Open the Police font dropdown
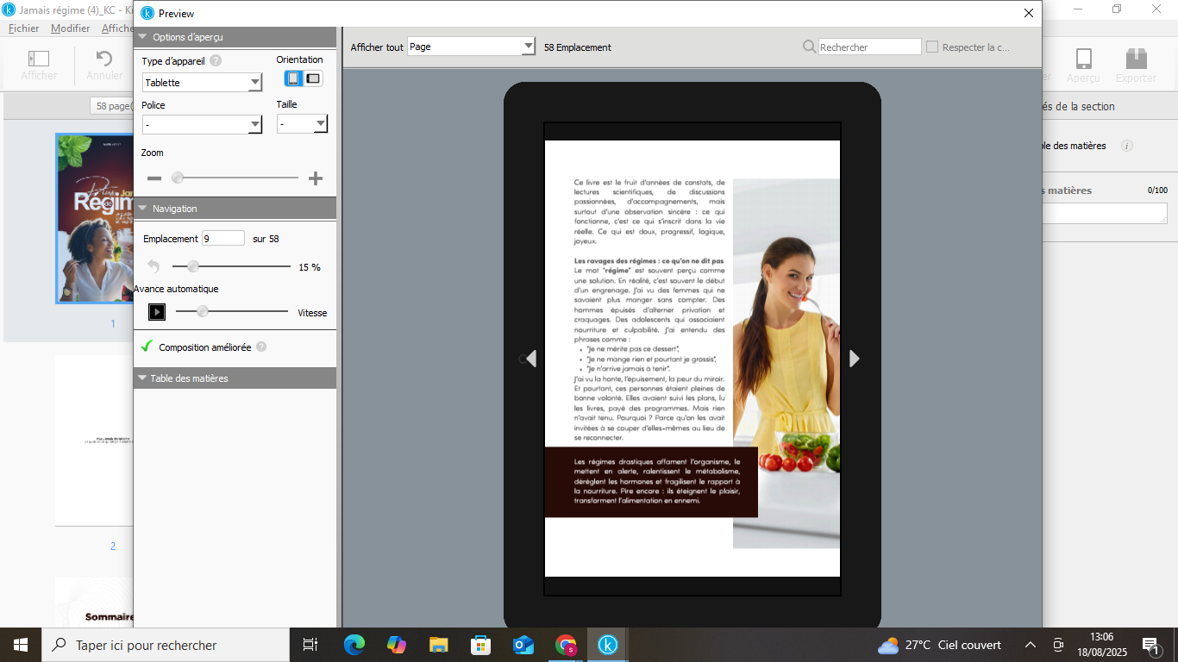The image size is (1178, 662). (x=202, y=125)
